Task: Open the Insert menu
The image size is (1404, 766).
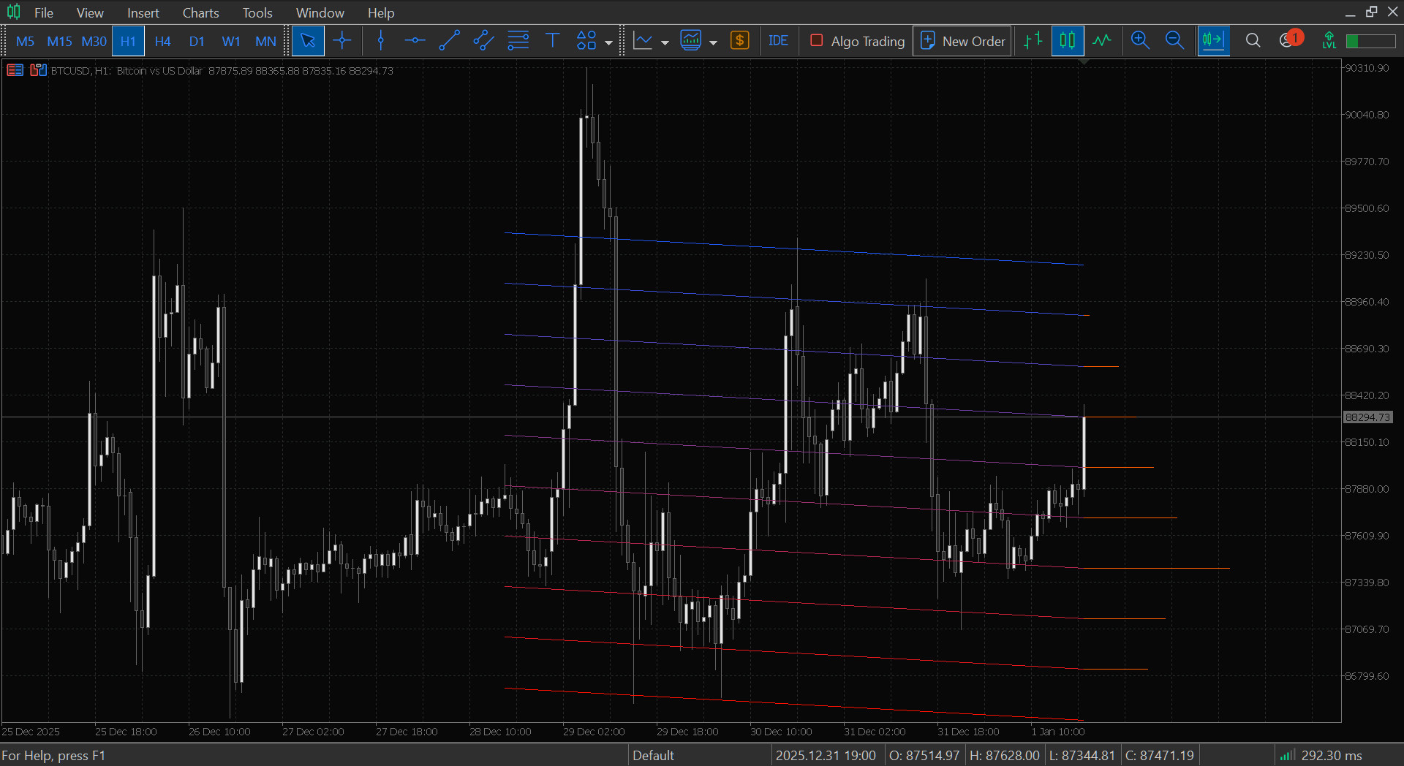Action: click(x=143, y=12)
